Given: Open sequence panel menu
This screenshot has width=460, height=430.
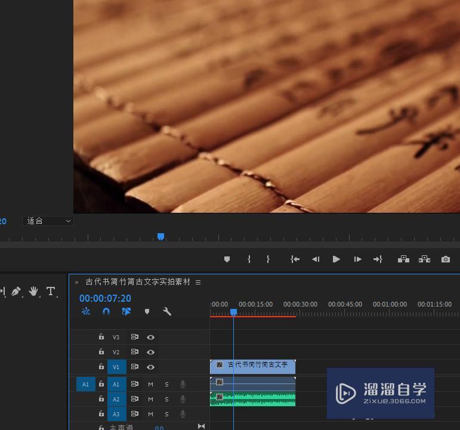Looking at the screenshot, I should coord(198,282).
